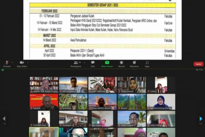
Task: Open the Chat panel
Action: coord(93,63)
